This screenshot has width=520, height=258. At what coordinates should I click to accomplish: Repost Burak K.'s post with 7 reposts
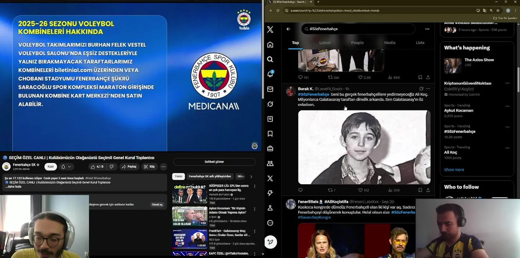[332, 190]
